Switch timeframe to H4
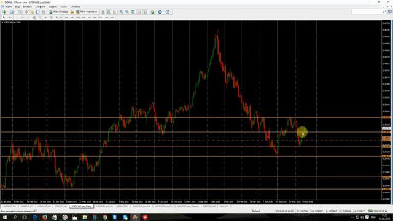 95,17
